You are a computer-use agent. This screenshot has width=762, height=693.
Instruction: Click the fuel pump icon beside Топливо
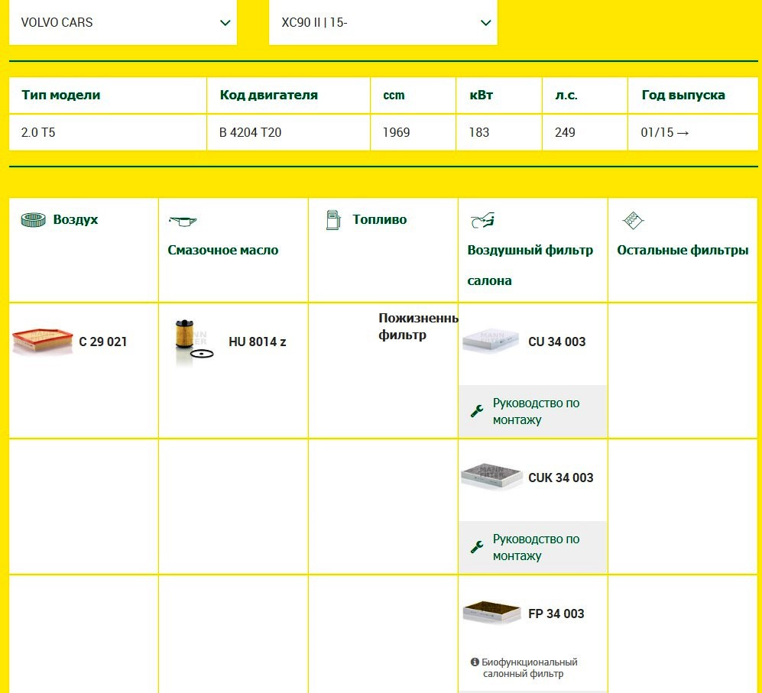(x=333, y=219)
